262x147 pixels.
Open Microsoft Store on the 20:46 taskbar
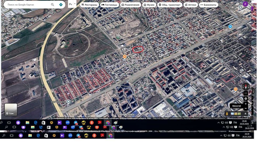(x=43, y=123)
